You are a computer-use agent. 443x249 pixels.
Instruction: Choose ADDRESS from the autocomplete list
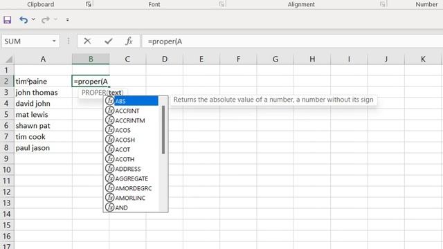(132, 169)
